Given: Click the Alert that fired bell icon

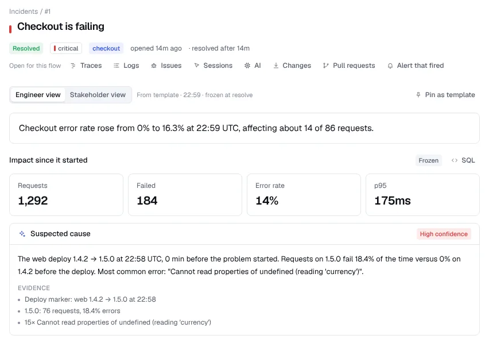Looking at the screenshot, I should tap(390, 66).
